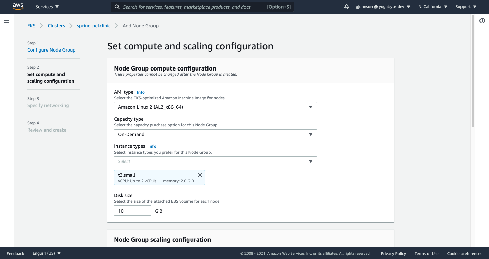Viewport: 489px width, 259px height.
Task: Remove the t3.small instance type
Action: (x=200, y=175)
